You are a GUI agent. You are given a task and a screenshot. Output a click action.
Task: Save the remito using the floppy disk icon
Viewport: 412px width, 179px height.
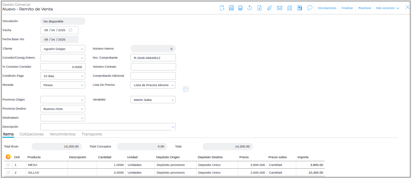[x=231, y=8]
